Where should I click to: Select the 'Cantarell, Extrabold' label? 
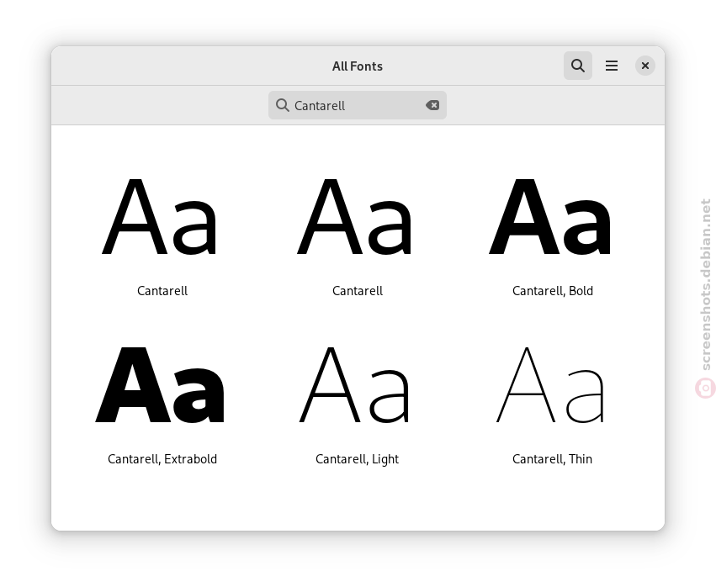(162, 458)
